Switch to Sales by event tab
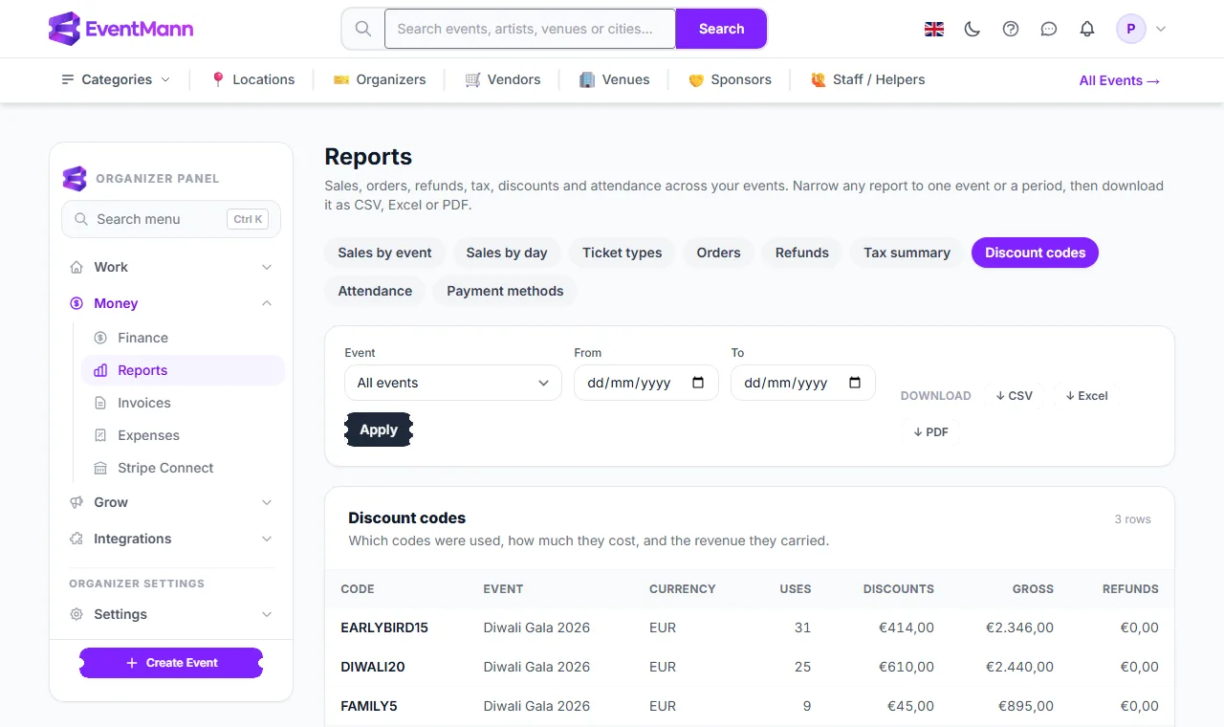 [x=384, y=253]
